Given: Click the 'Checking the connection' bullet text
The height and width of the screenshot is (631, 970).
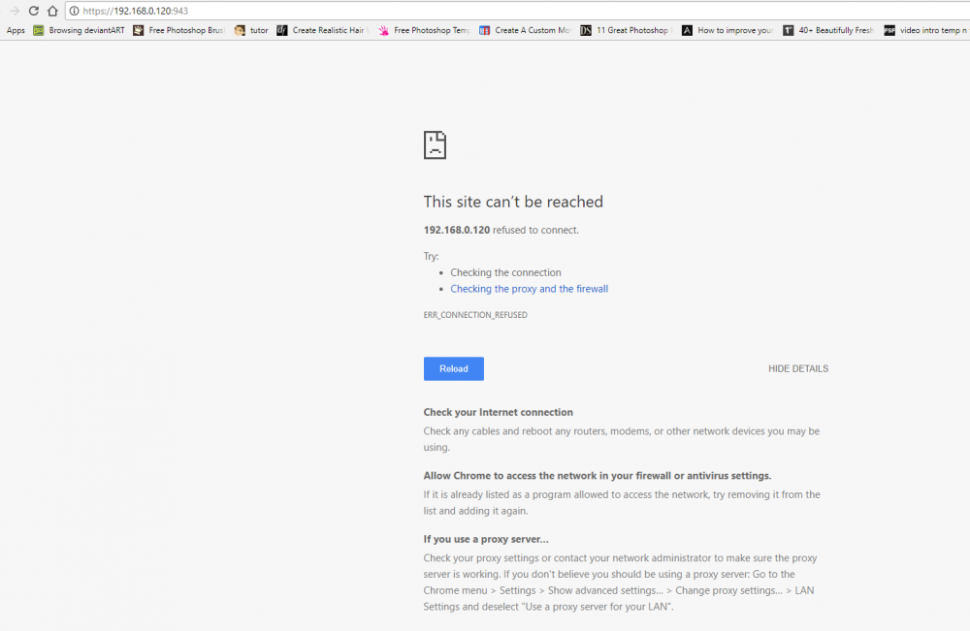Looking at the screenshot, I should pyautogui.click(x=505, y=272).
